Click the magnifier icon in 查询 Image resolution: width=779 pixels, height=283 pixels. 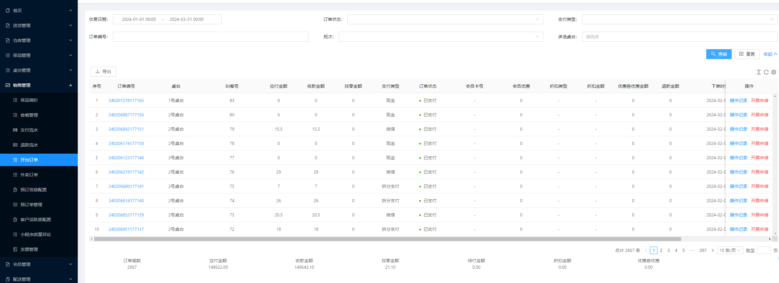(713, 54)
